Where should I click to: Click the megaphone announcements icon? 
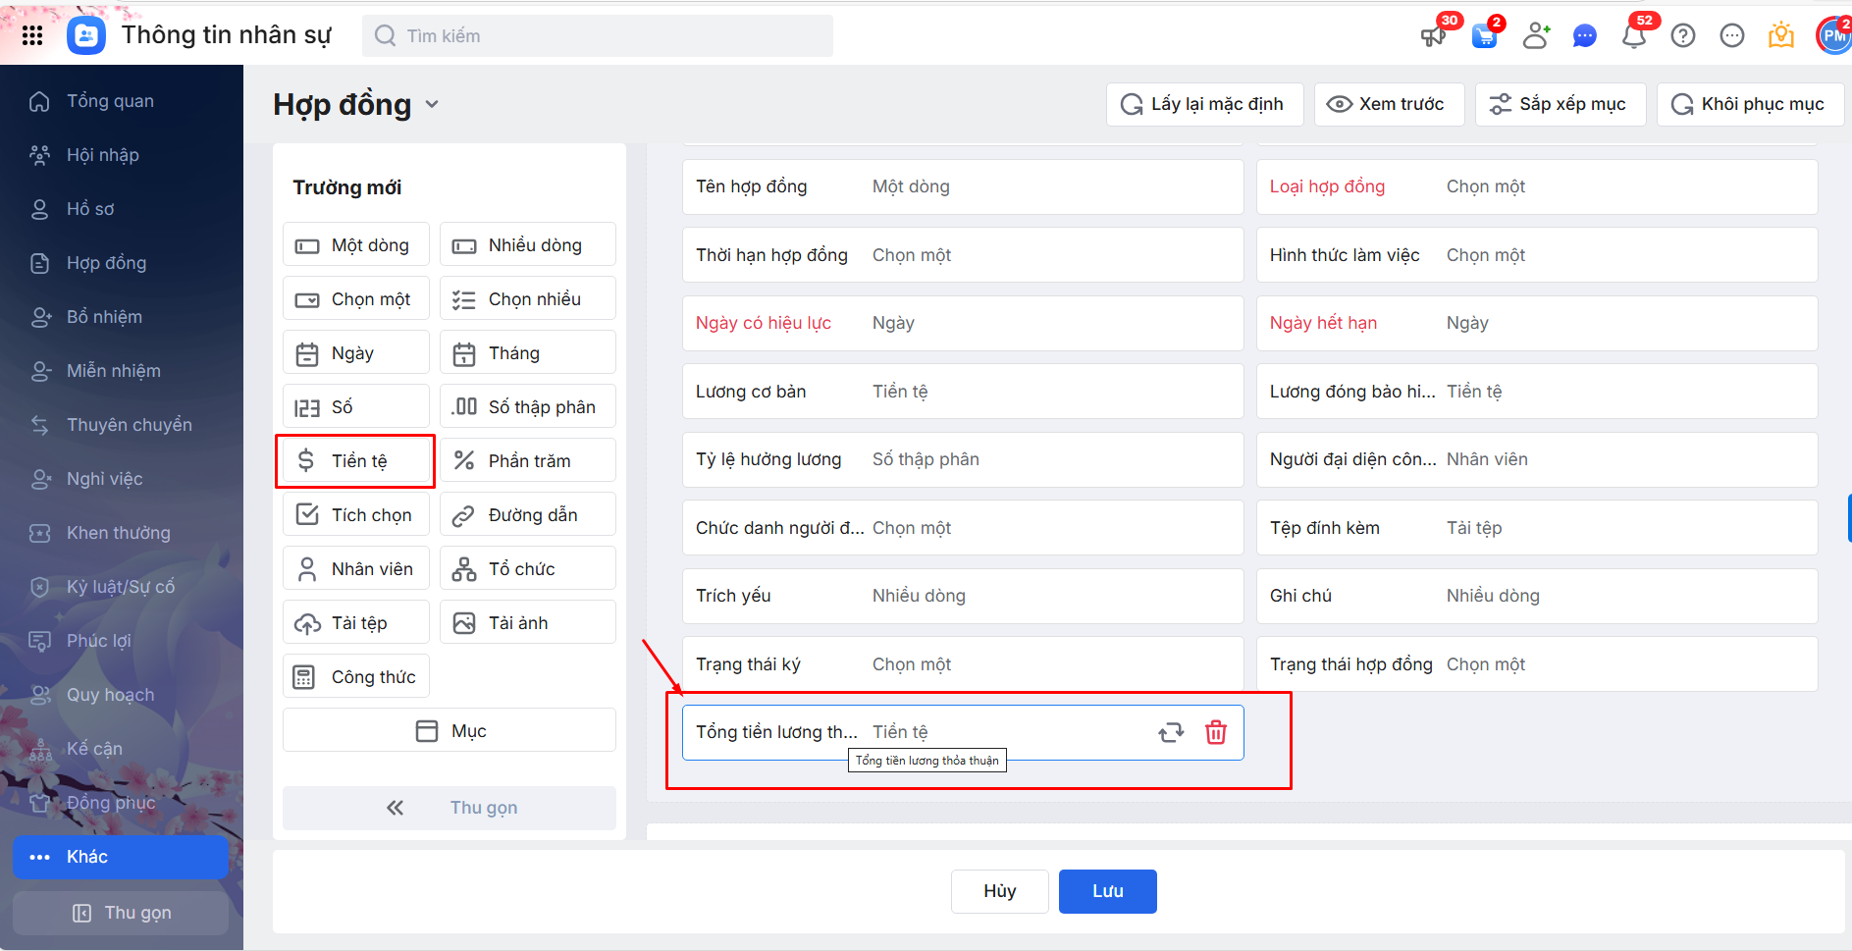point(1433,36)
